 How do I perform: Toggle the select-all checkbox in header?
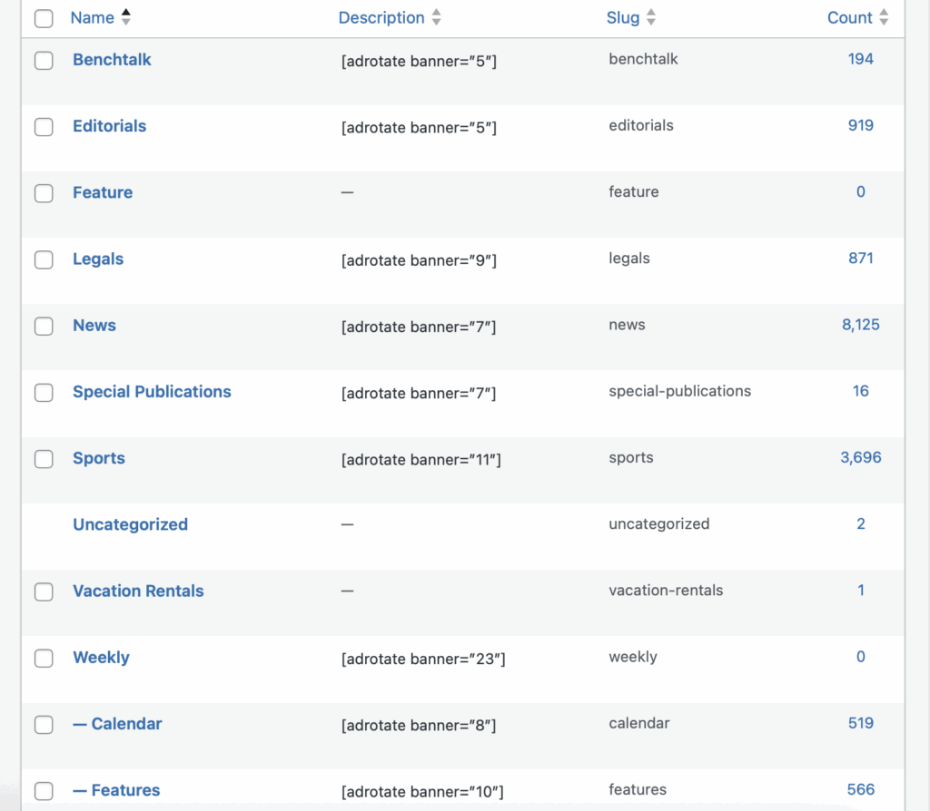click(x=44, y=18)
